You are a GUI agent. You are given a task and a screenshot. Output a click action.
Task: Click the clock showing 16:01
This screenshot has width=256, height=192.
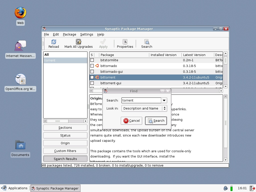[x=242, y=188]
